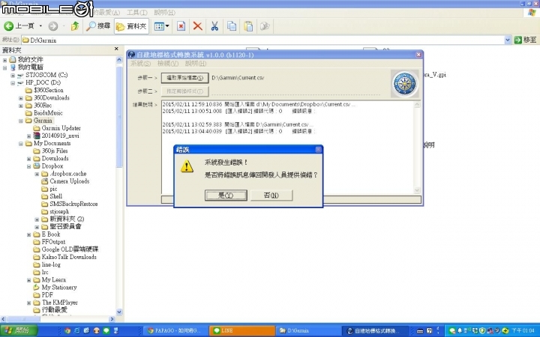Image resolution: width=540 pixels, height=337 pixels.
Task: Click the Windows Start (開始) button
Action: coord(18,330)
